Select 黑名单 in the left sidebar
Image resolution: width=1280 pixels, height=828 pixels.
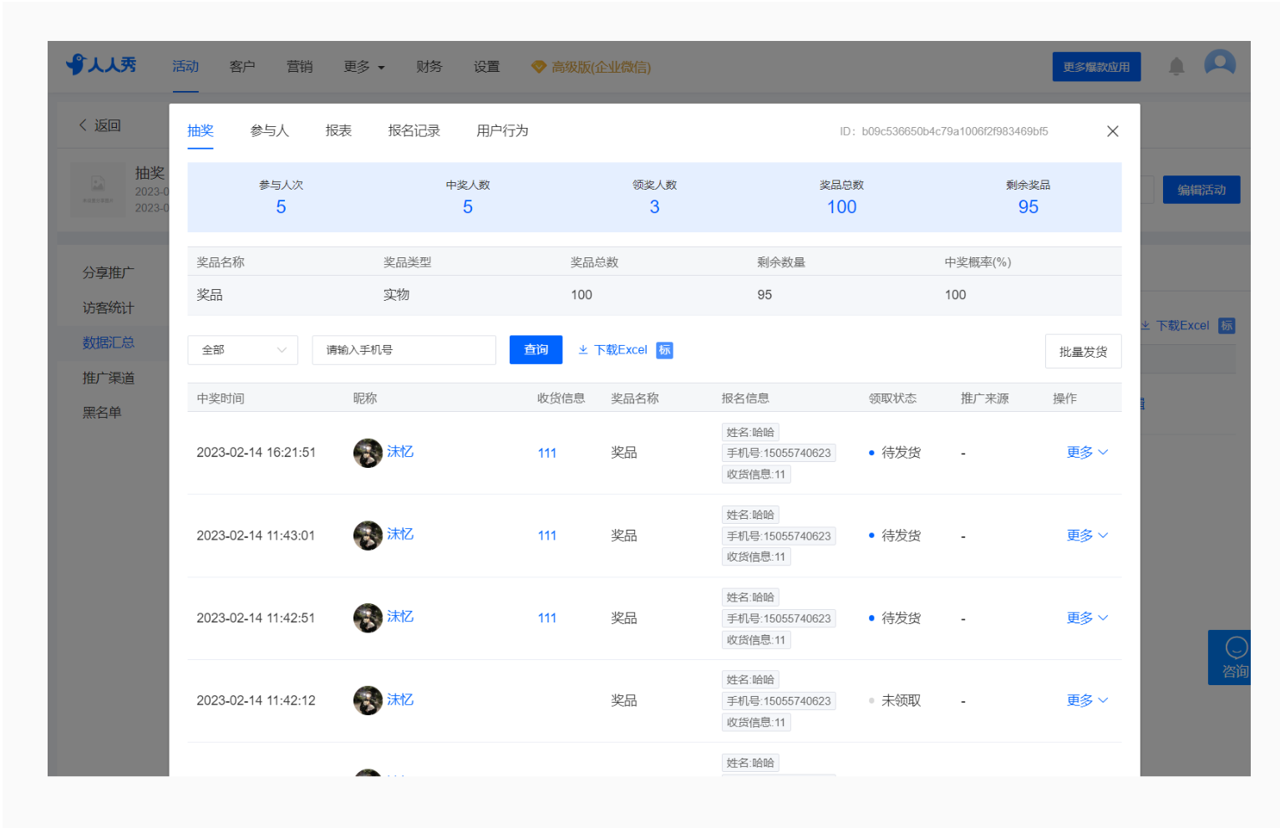click(101, 413)
